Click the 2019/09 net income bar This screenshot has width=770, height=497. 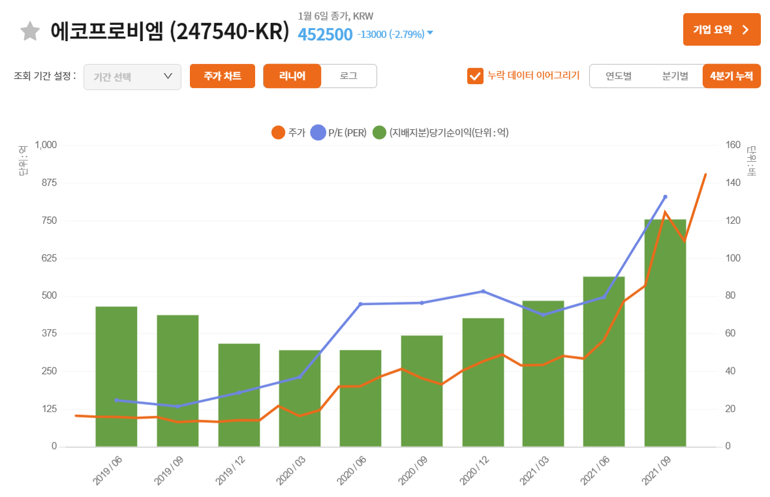tap(177, 381)
